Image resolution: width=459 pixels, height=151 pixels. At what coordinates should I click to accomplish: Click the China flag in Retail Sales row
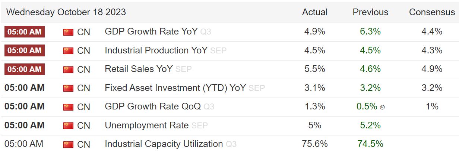click(68, 69)
